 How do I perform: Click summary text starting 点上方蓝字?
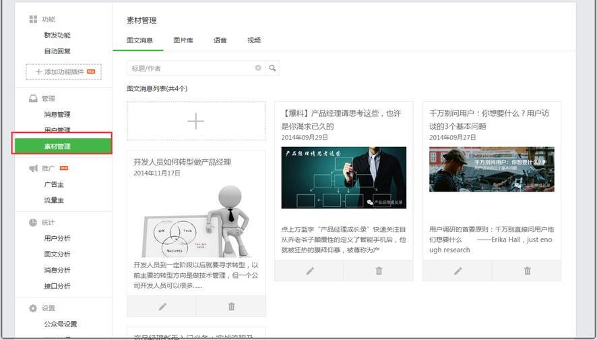pos(344,239)
